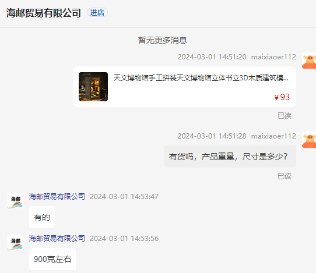Image resolution: width=316 pixels, height=273 pixels.
Task: Click the username maixiaoer112 on the 14:51:20 message
Action: pyautogui.click(x=273, y=57)
